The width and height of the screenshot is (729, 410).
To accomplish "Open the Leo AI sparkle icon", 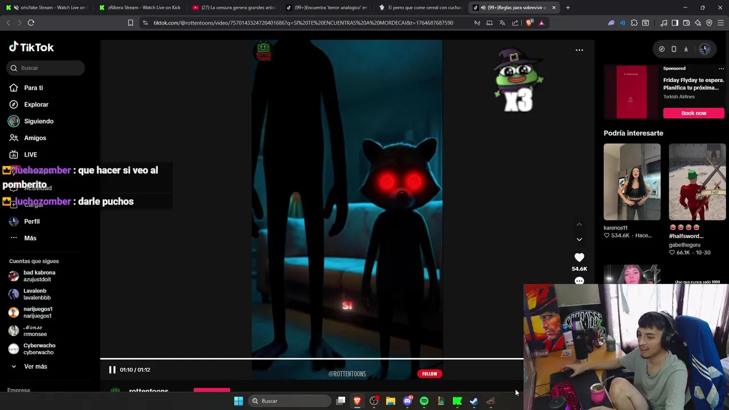I will [x=698, y=23].
